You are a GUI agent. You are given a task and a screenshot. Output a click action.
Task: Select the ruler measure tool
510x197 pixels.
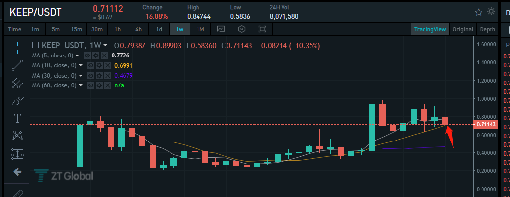pos(17,193)
